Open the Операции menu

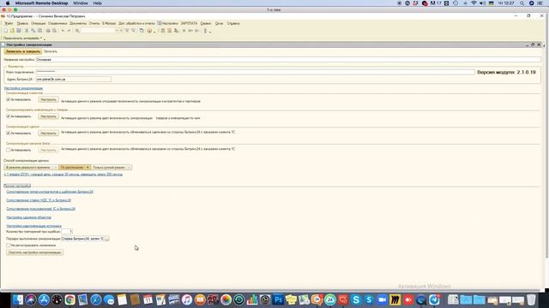click(x=38, y=23)
